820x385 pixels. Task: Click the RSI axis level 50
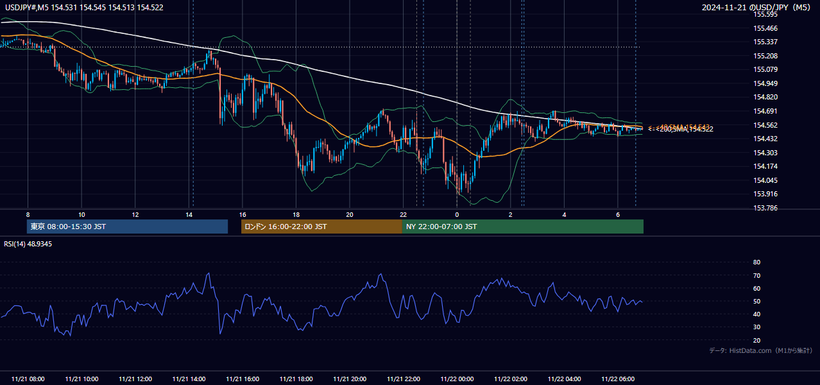pyautogui.click(x=756, y=301)
